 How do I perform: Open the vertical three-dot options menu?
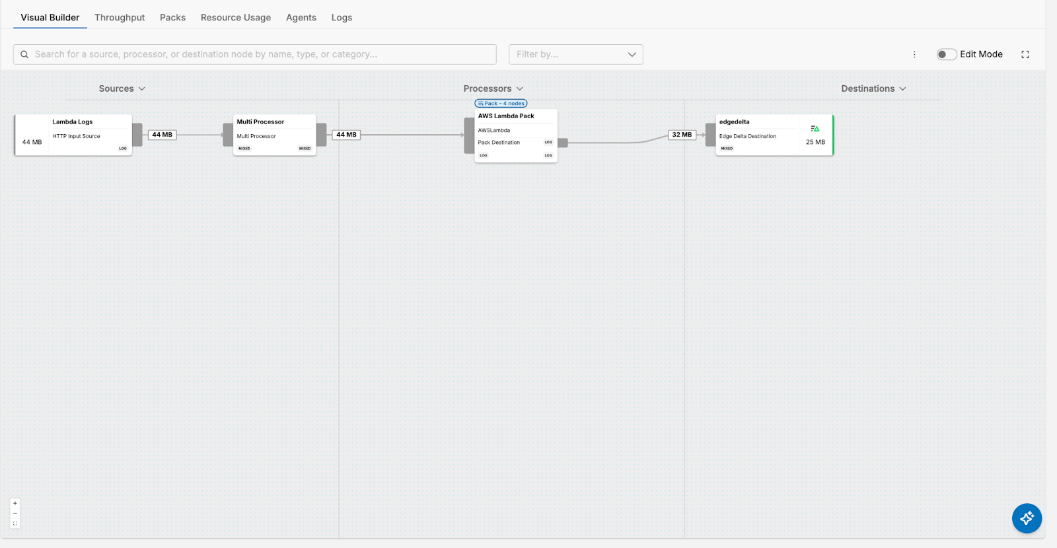pyautogui.click(x=914, y=54)
